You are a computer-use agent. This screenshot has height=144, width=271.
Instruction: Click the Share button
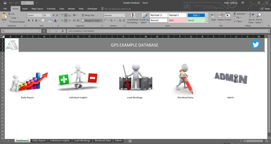pyautogui.click(x=265, y=9)
